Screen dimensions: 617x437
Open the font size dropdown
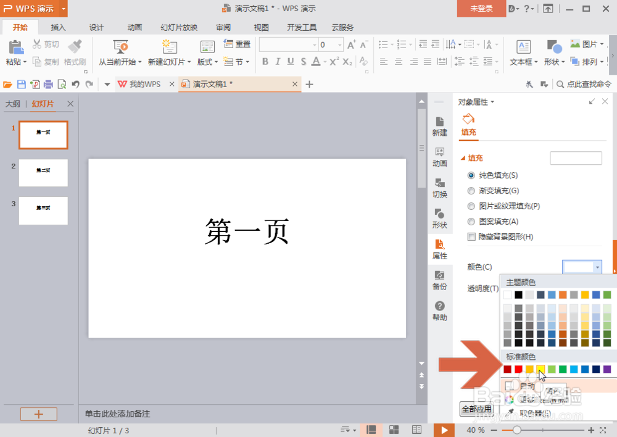pyautogui.click(x=339, y=45)
